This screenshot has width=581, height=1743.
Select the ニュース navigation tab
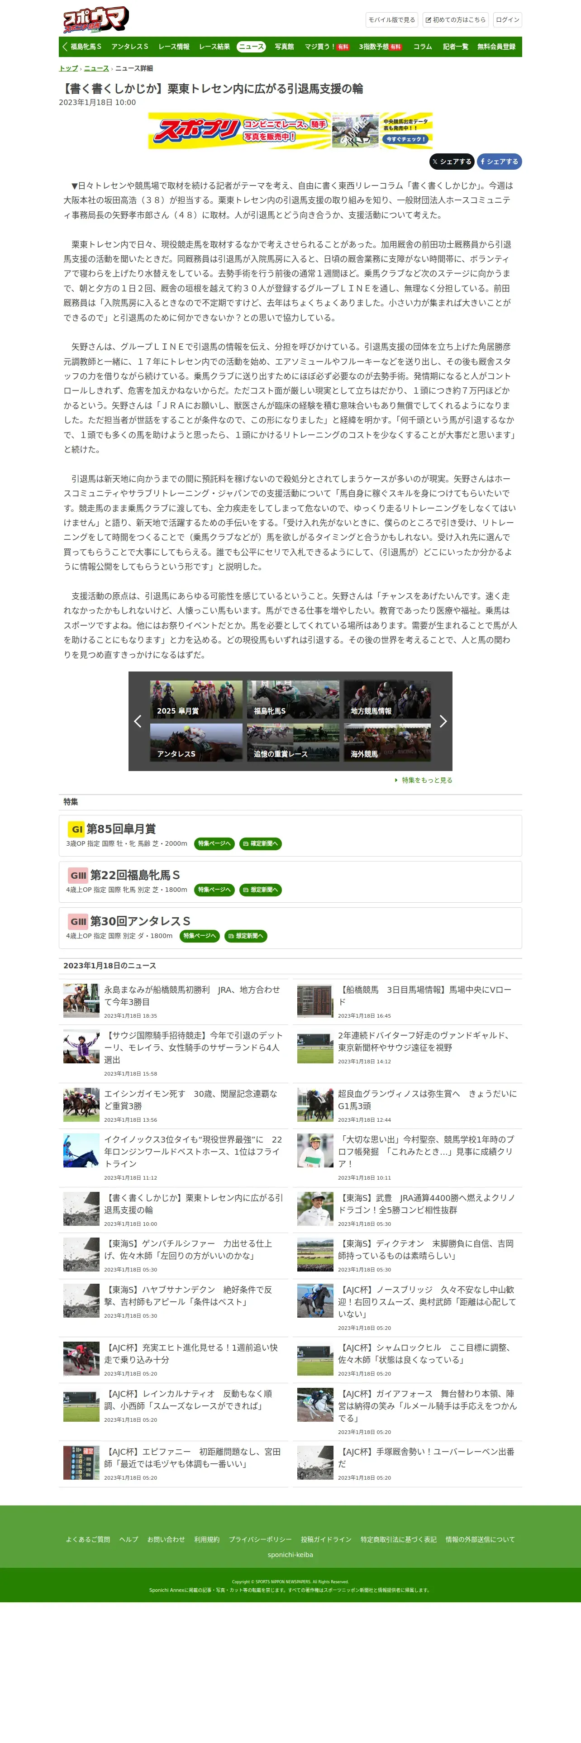251,47
